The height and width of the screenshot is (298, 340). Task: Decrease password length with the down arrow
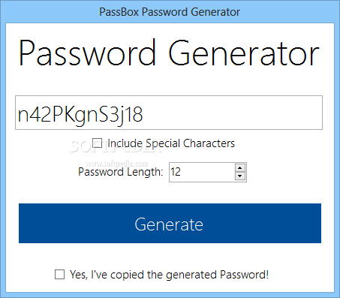click(240, 176)
